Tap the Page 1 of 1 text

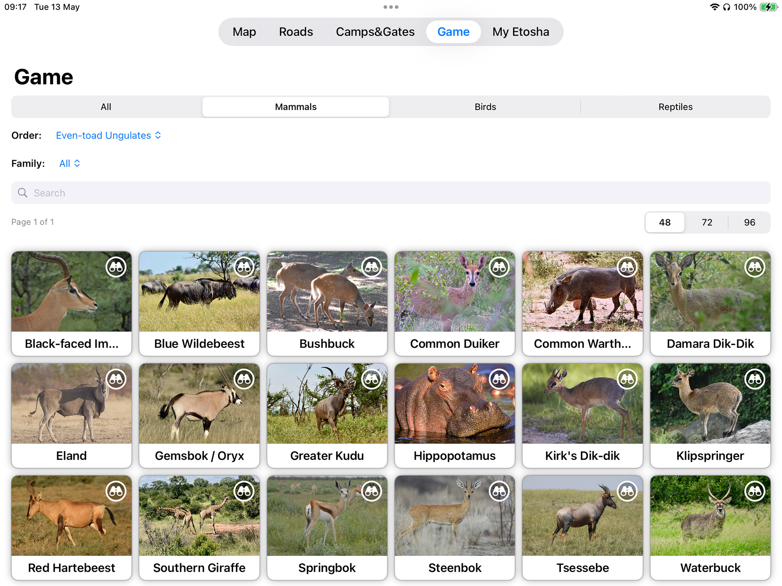[32, 222]
